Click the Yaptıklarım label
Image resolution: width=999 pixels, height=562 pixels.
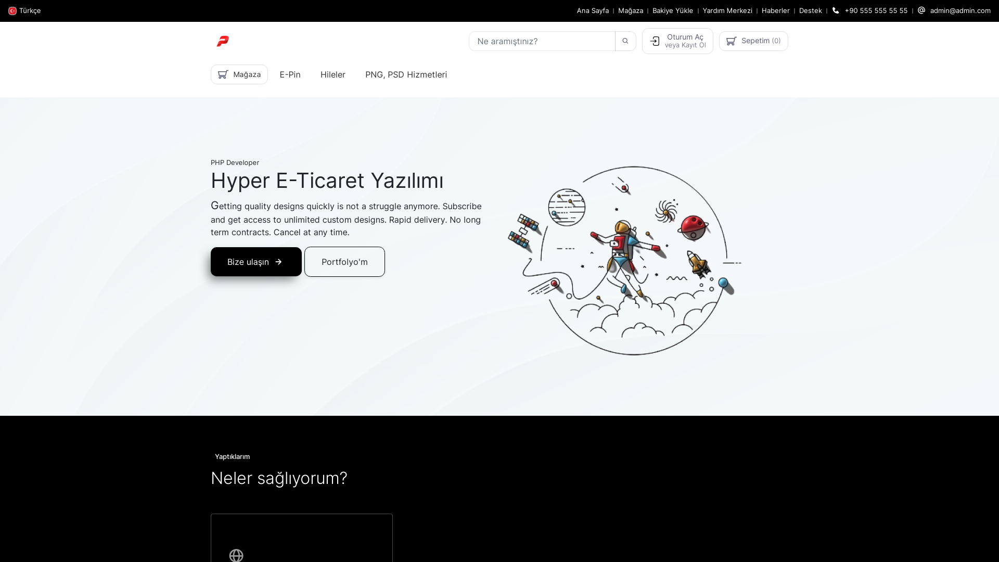click(232, 456)
